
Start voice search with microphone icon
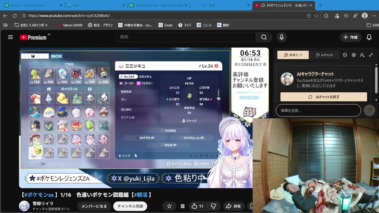click(282, 37)
